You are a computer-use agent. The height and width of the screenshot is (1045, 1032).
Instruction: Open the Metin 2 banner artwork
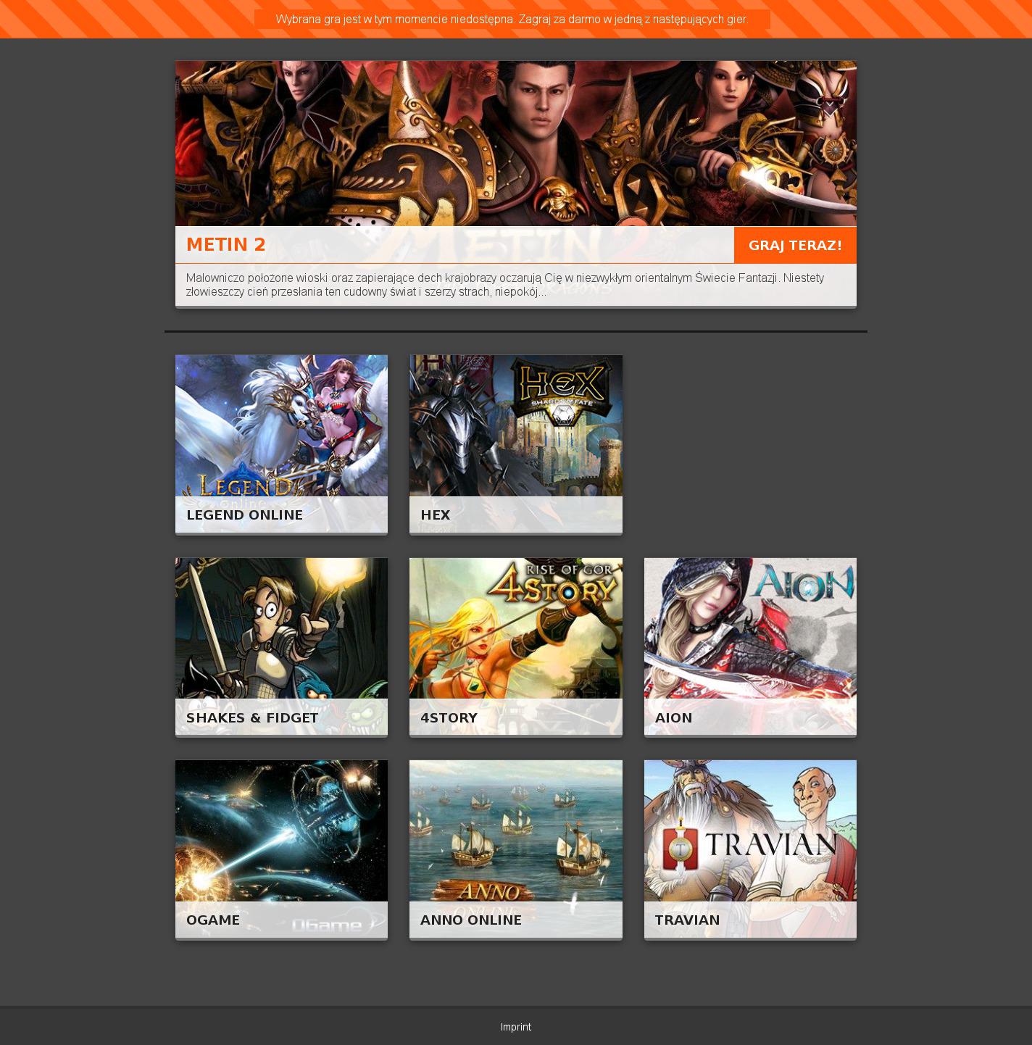(516, 143)
